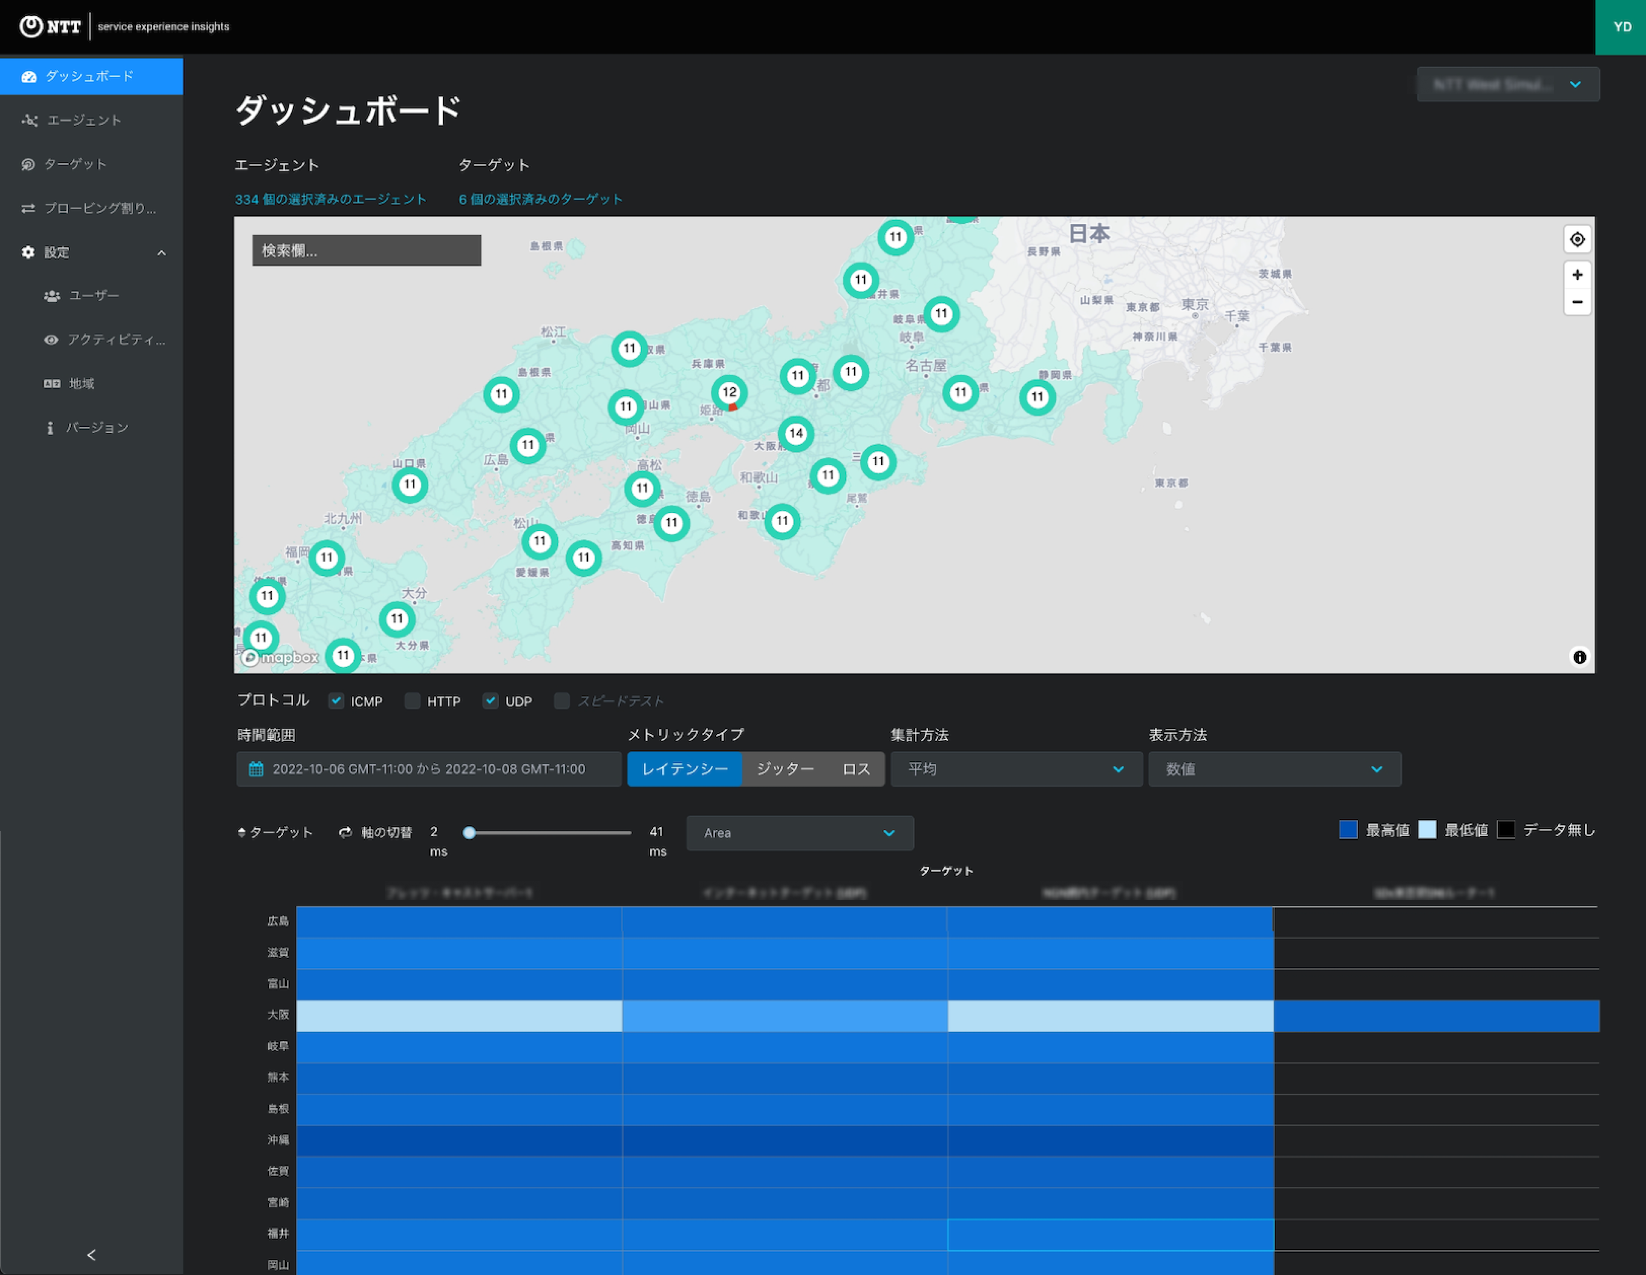
Task: Click the 滋賀 row label in heatmap
Action: pos(278,953)
